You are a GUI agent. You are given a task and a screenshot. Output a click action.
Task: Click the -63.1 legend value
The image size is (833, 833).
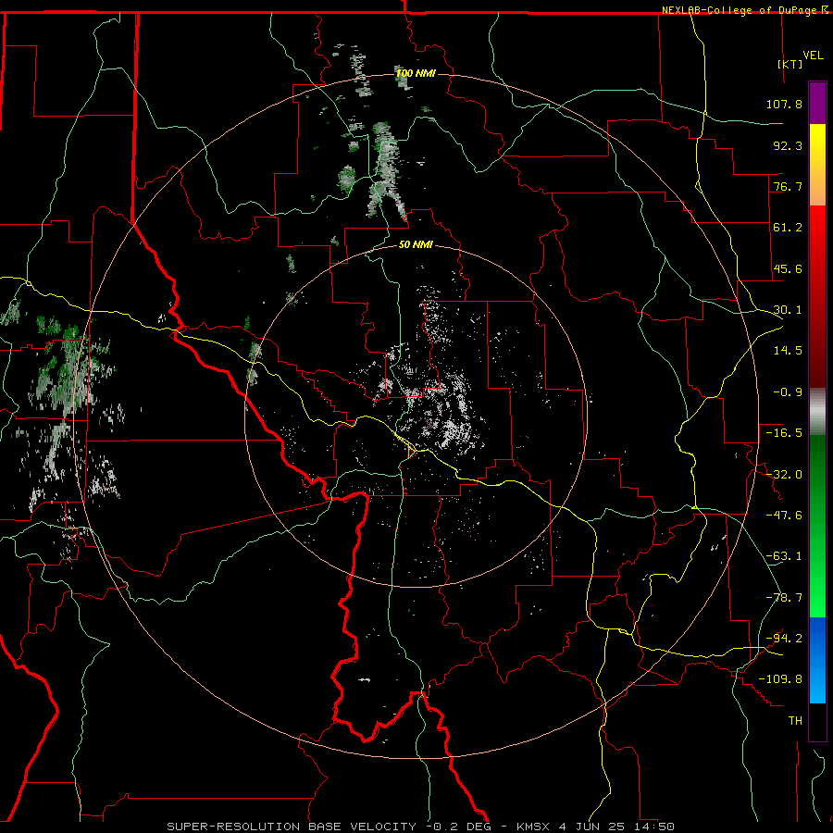pos(784,556)
